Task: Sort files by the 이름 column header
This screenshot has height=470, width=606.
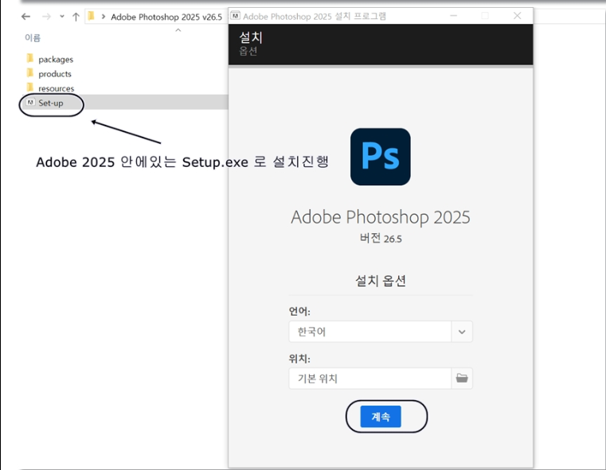Action: click(33, 37)
